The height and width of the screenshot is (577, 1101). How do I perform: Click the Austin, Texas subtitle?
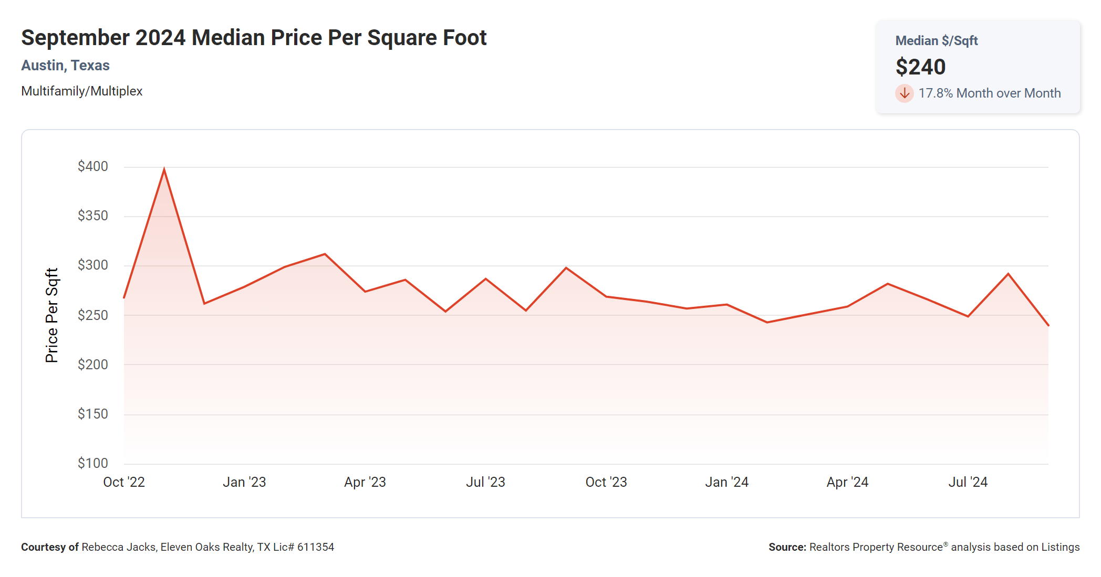(65, 66)
